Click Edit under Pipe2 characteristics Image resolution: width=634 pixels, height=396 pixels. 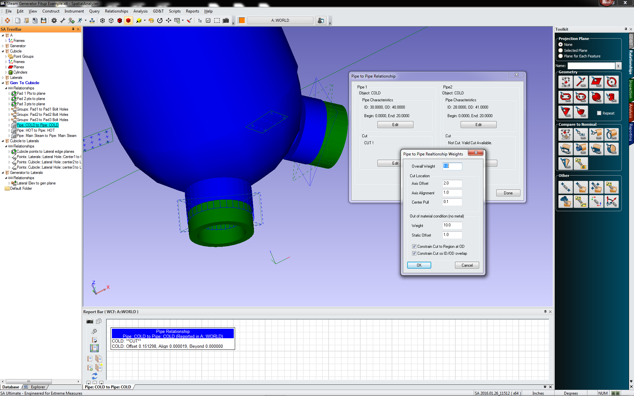[478, 125]
